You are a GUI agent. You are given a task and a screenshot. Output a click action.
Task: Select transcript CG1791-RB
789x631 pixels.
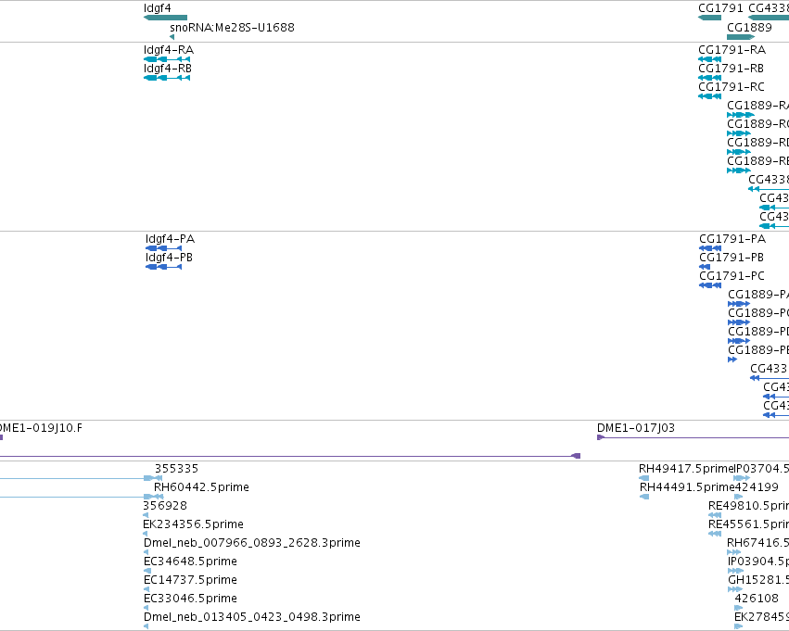pos(709,78)
